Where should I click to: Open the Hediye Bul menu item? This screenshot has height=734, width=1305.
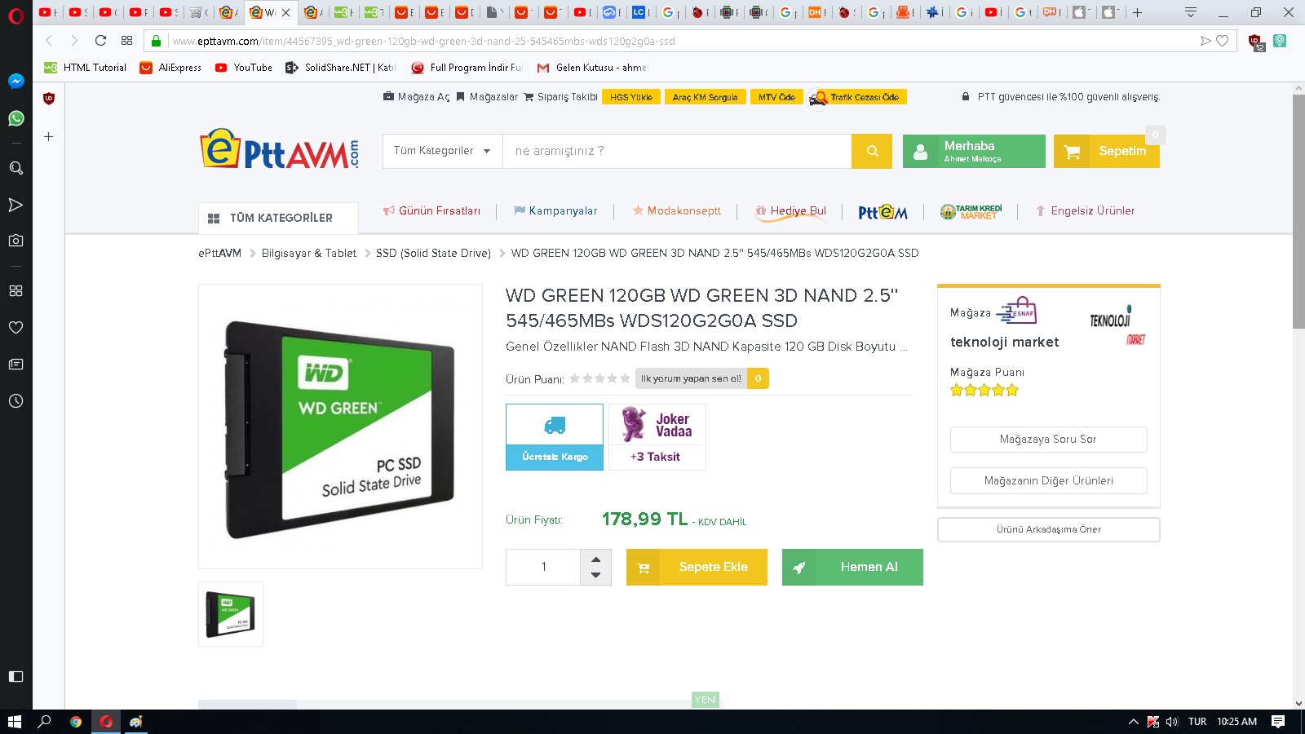click(790, 210)
